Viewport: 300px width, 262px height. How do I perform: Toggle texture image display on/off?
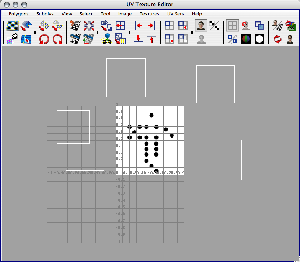[201, 26]
